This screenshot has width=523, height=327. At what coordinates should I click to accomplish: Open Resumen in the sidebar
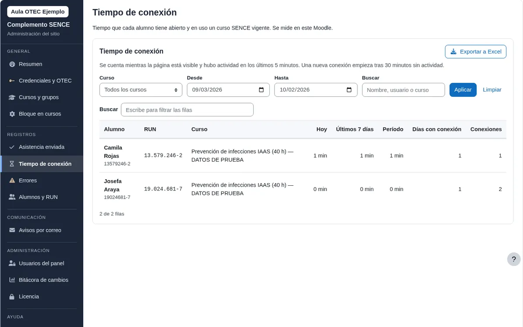[42, 64]
